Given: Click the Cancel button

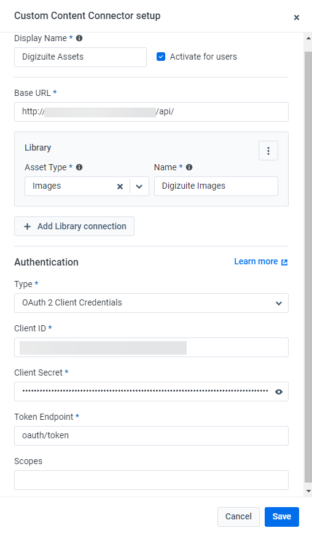Looking at the screenshot, I should coord(238,516).
